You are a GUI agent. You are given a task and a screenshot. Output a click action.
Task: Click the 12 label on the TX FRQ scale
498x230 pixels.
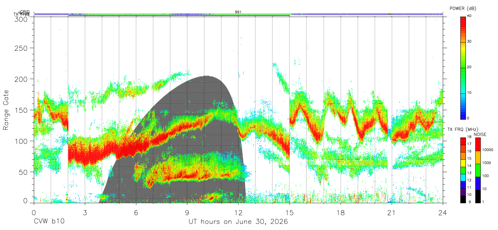tap(470, 180)
